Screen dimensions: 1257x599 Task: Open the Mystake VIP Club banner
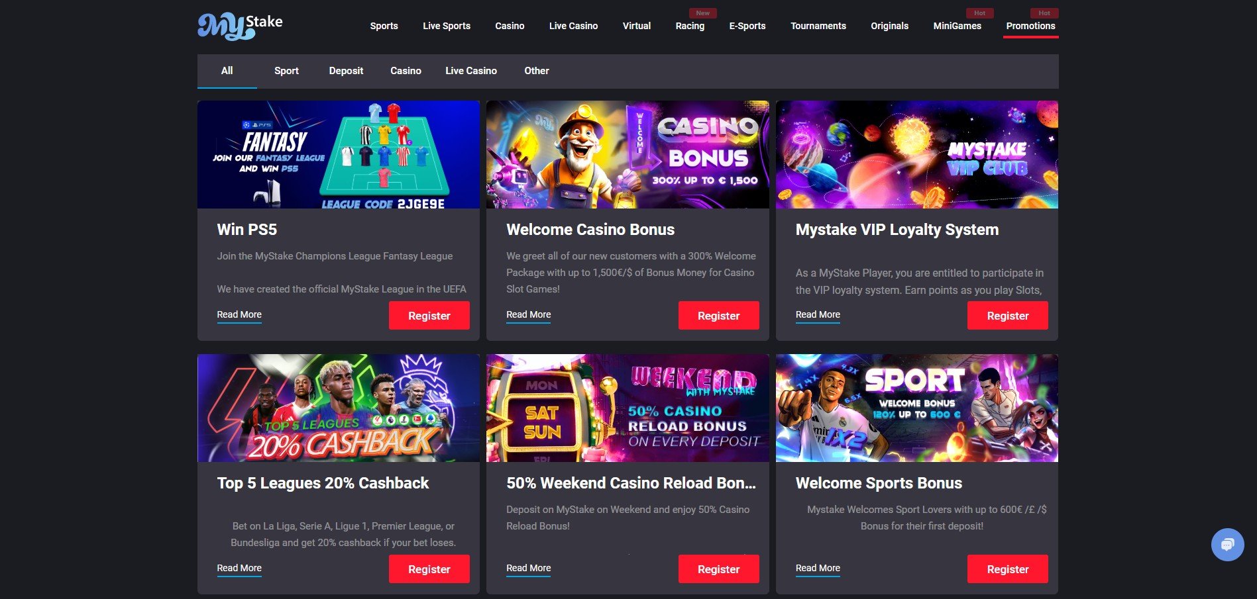point(917,154)
